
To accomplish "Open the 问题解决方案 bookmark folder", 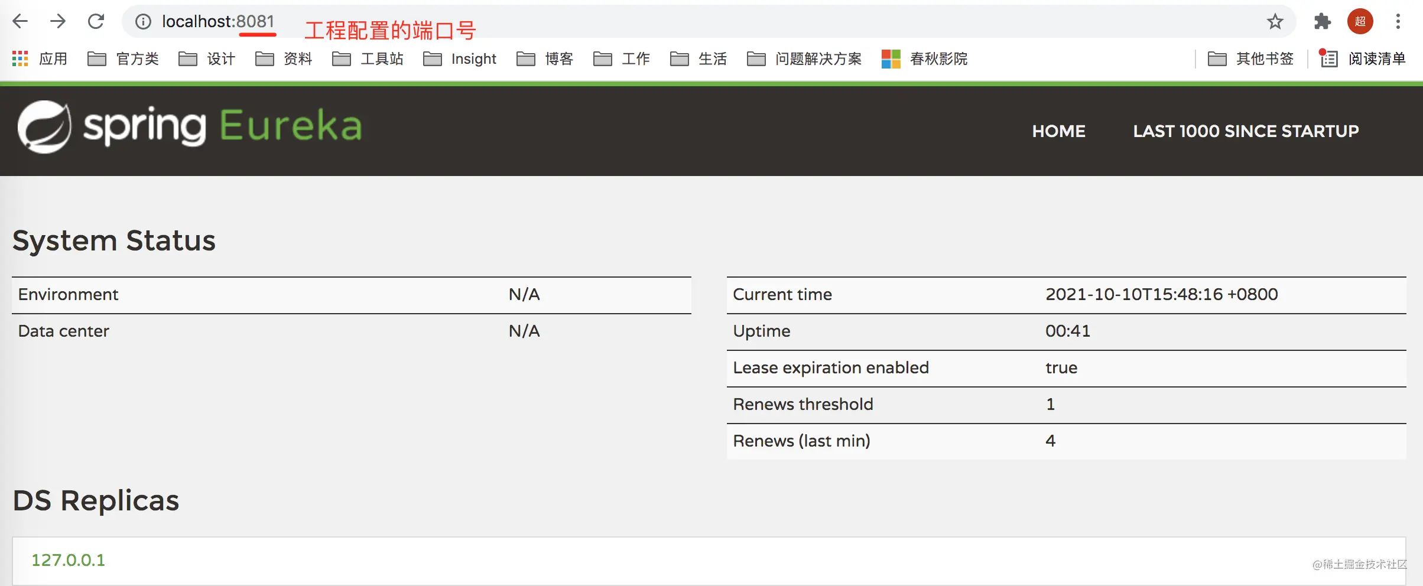I will (x=804, y=58).
